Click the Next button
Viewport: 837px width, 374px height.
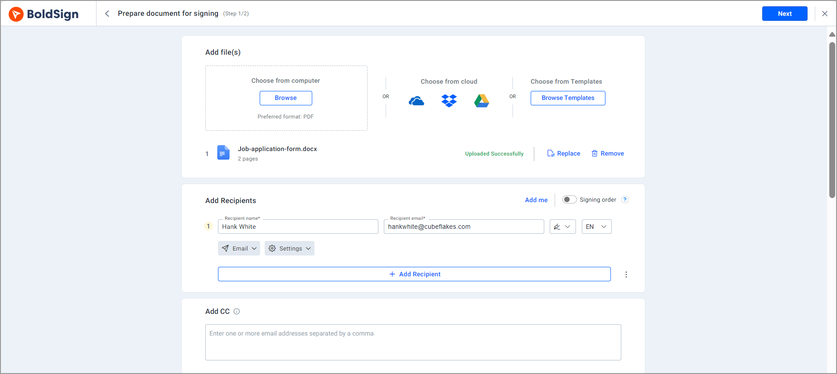[x=784, y=14]
